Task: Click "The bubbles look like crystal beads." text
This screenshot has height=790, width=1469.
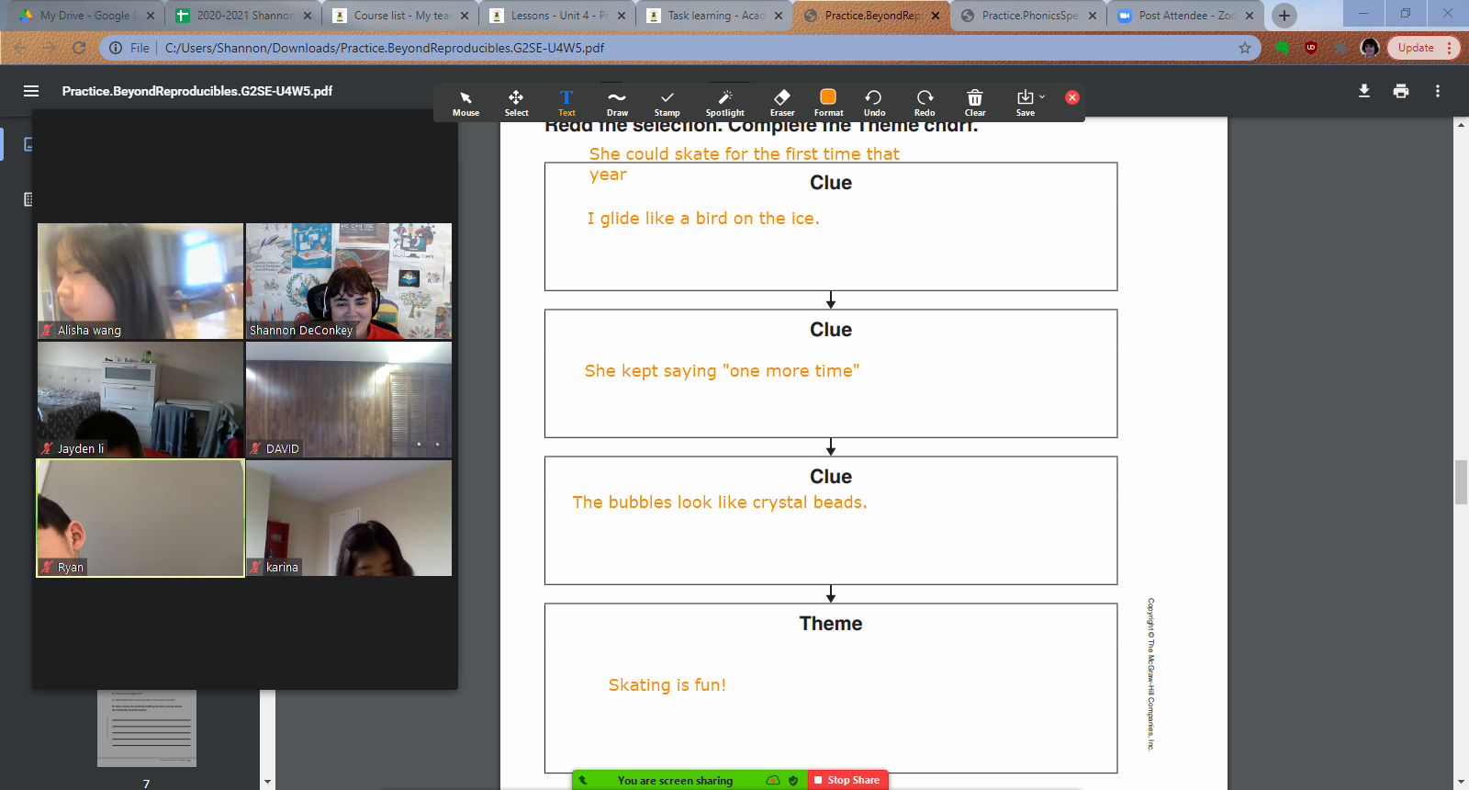Action: 720,502
